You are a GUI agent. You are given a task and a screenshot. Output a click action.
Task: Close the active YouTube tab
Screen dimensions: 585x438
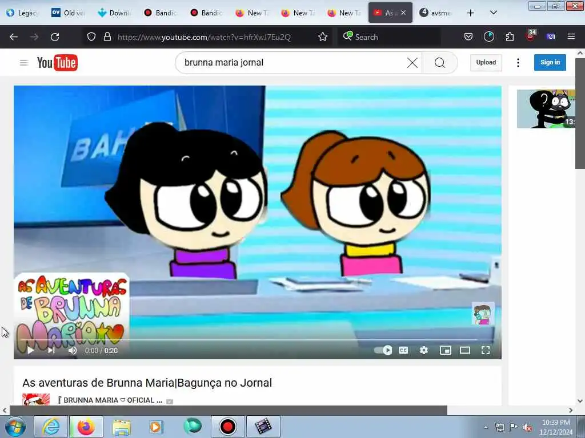(x=403, y=13)
